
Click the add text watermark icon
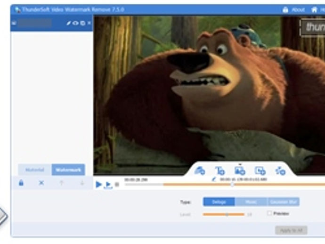tap(219, 171)
